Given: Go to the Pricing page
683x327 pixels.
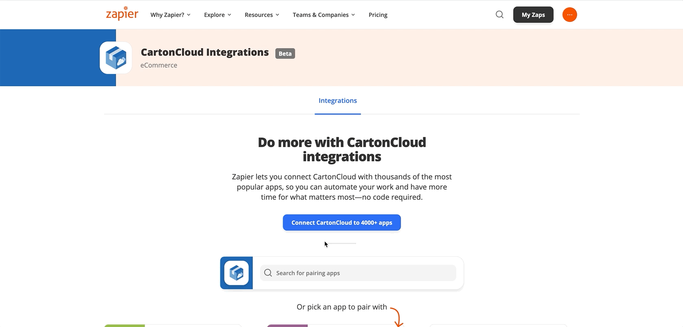Looking at the screenshot, I should 378,15.
